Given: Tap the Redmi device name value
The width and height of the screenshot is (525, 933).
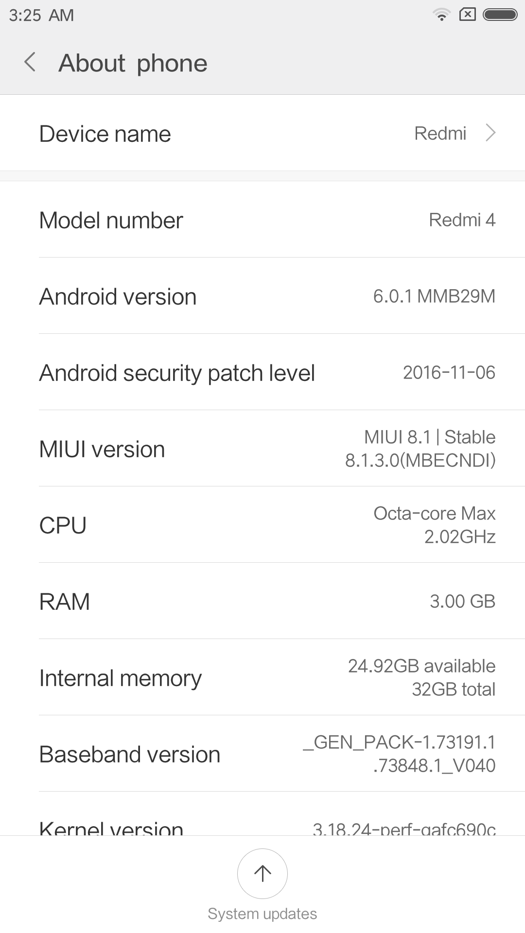Looking at the screenshot, I should tap(440, 133).
